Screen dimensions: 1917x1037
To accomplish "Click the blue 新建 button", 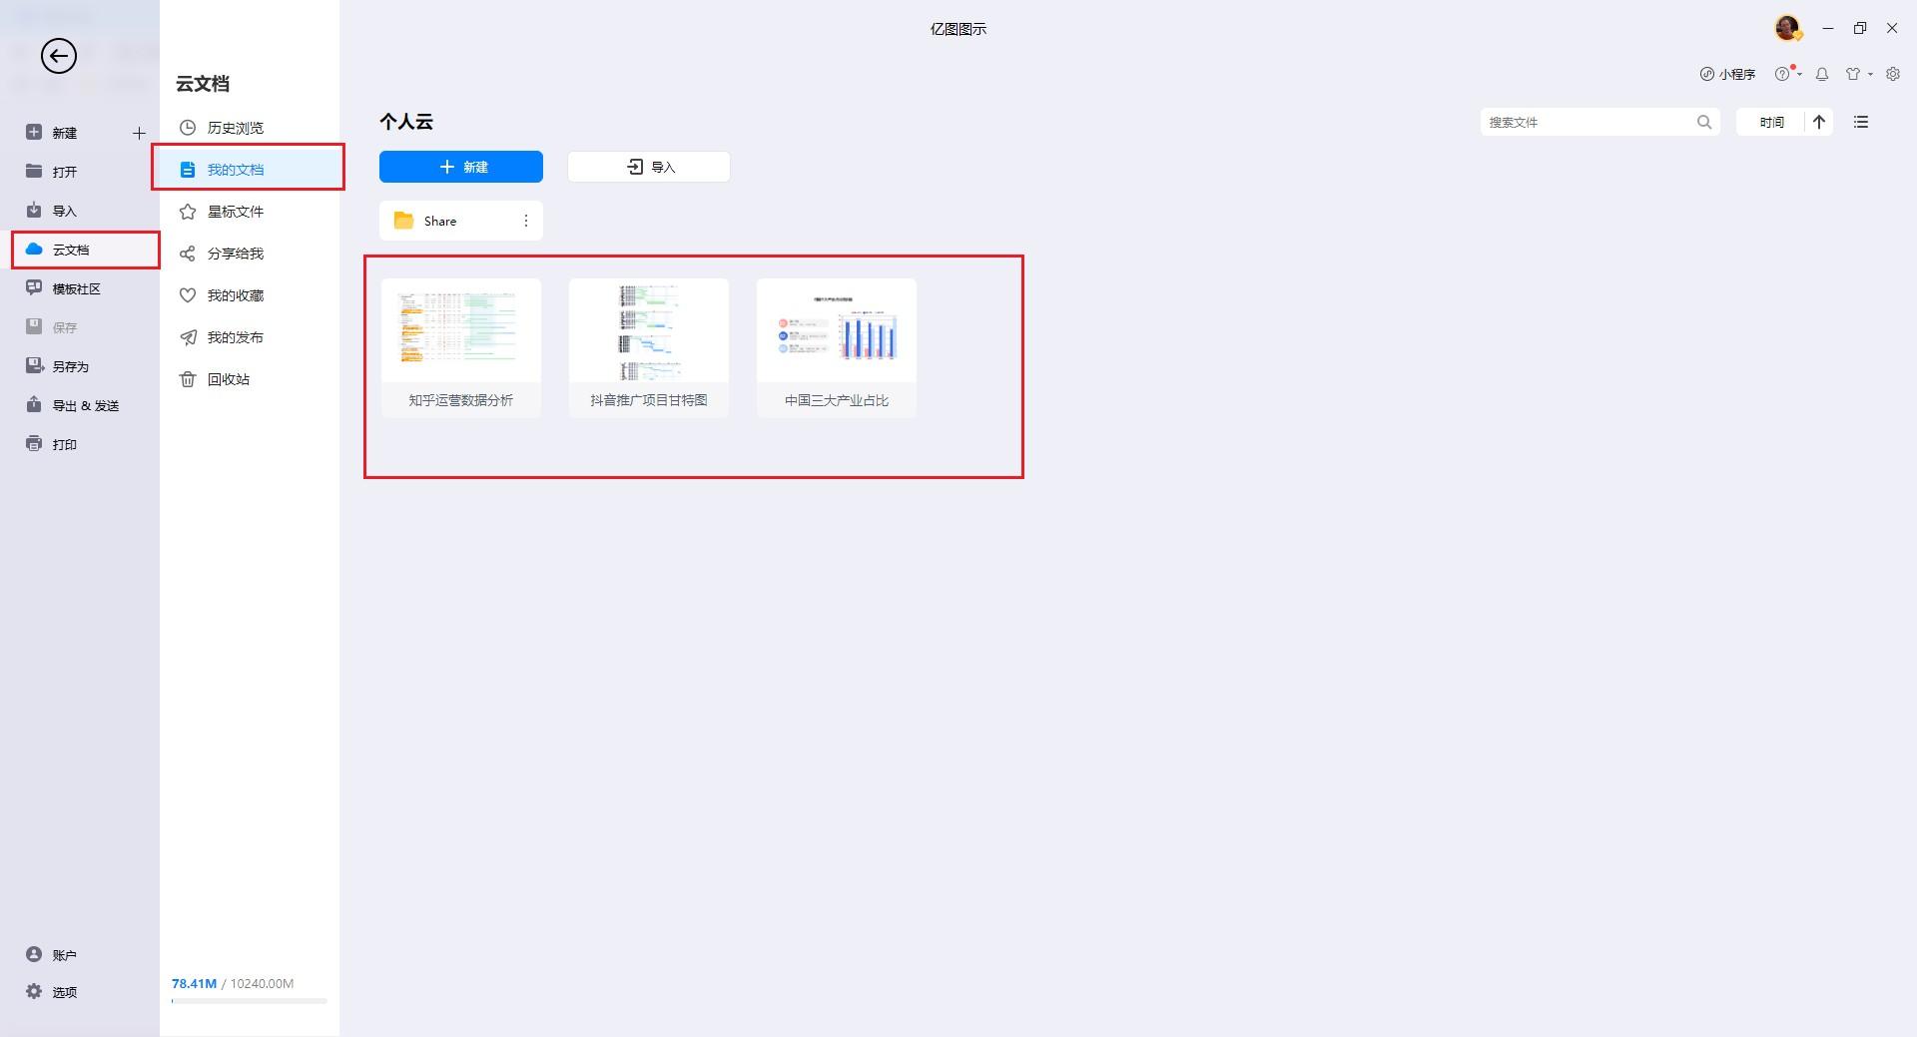I will pos(461,167).
